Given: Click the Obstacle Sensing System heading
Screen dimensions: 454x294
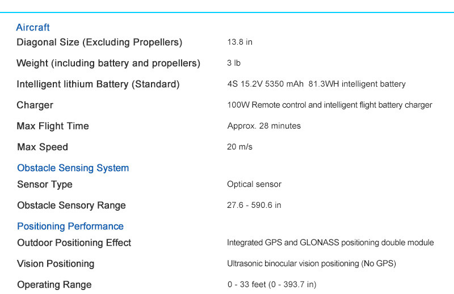Looking at the screenshot, I should click(73, 168).
